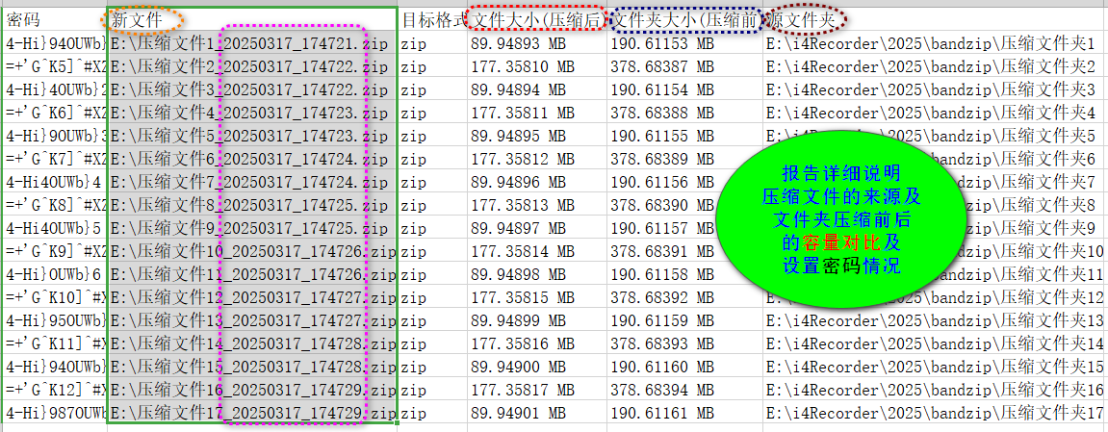Pick the folder size cell 378.68394 MB
Image resolution: width=1108 pixels, height=432 pixels.
point(684,390)
